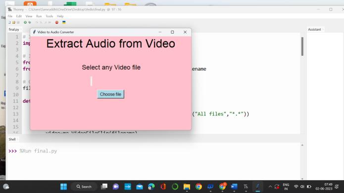Click the Save file icon in Thonny toolbar
The image size is (344, 193).
click(x=18, y=22)
